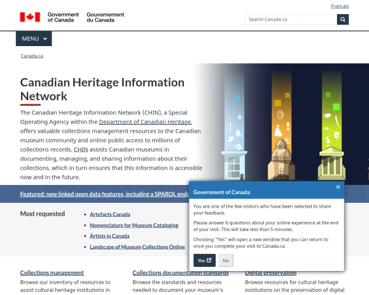Image resolution: width=369 pixels, height=295 pixels.
Task: Click the search magnifier icon button
Action: [343, 20]
